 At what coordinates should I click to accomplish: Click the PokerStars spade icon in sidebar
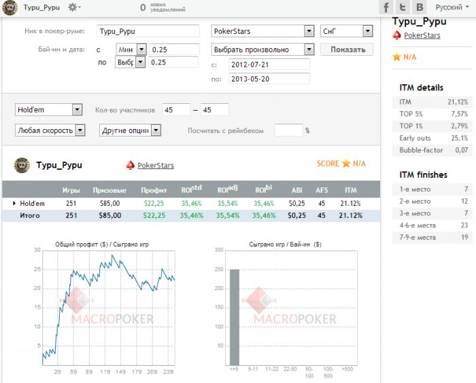click(396, 35)
